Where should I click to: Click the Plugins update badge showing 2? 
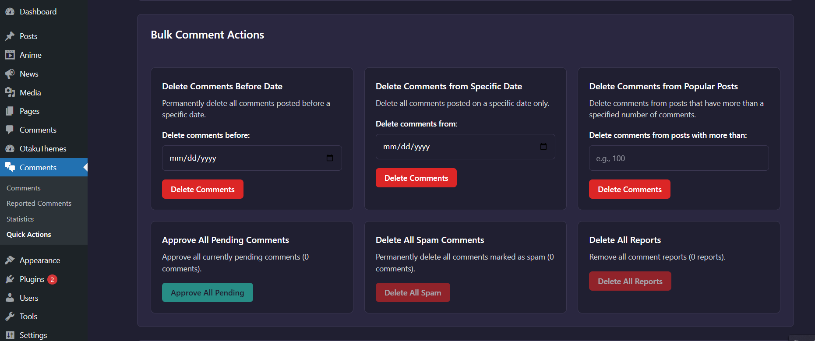click(x=52, y=279)
